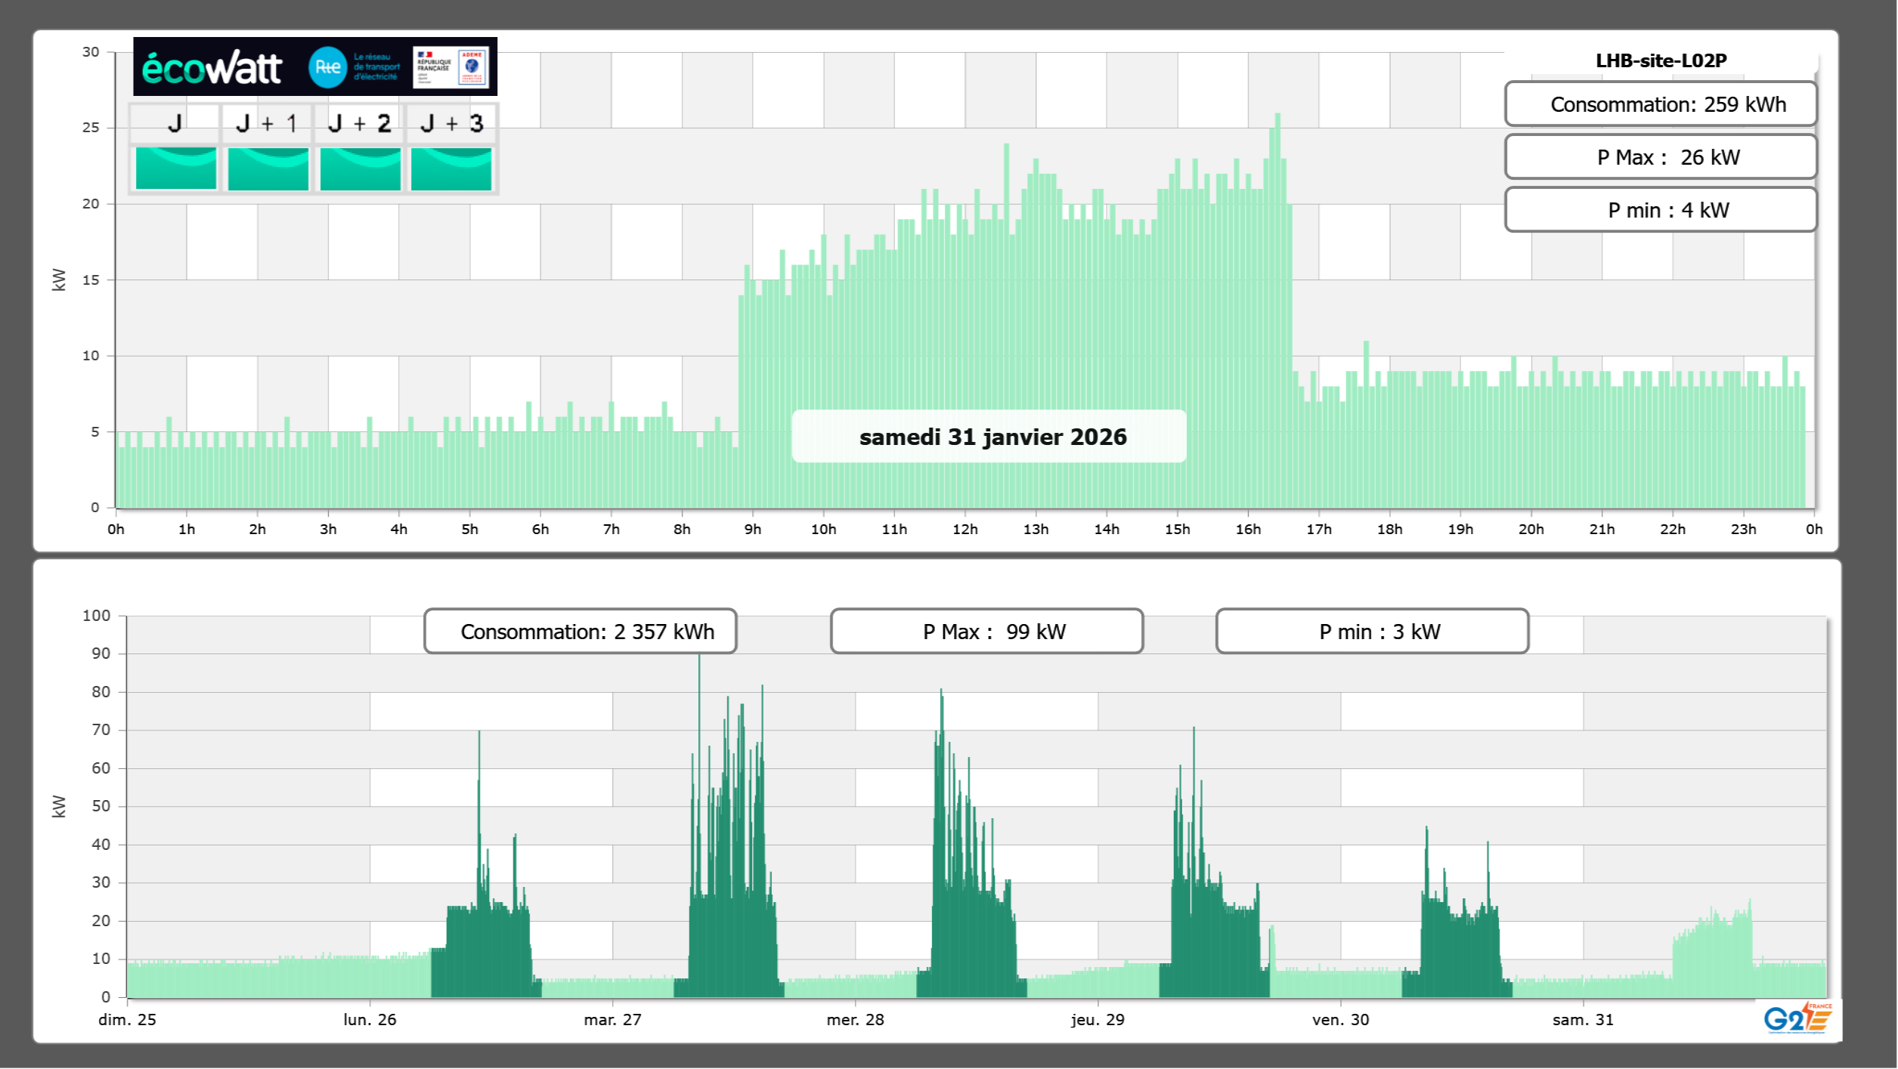Click the P min : 4 kW box

(x=1661, y=210)
